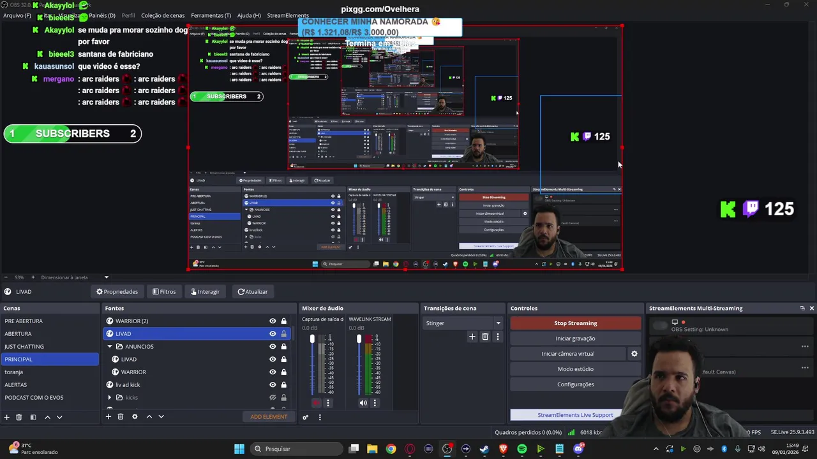817x459 pixels.
Task: Open three-dot menu beside the 'fault Canvas' row
Action: [805, 368]
